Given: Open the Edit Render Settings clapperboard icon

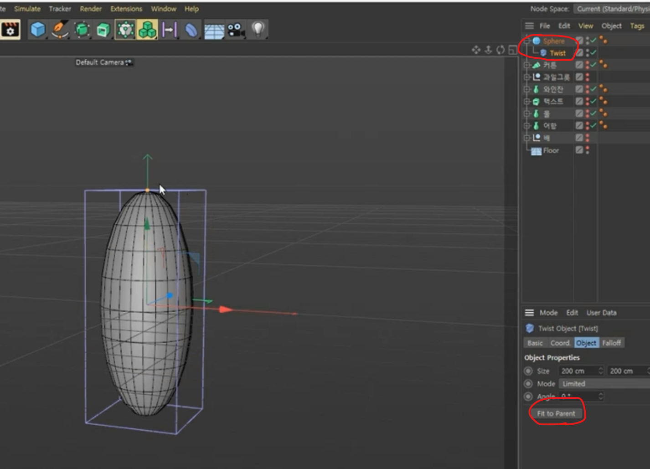Looking at the screenshot, I should [x=10, y=30].
